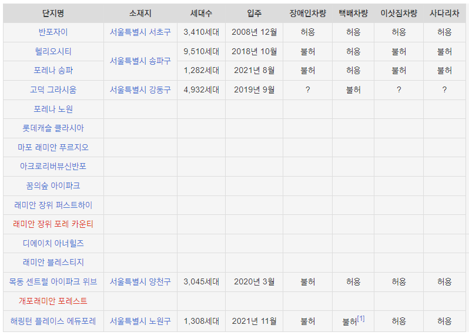Click the 택배차량 column header

click(353, 13)
